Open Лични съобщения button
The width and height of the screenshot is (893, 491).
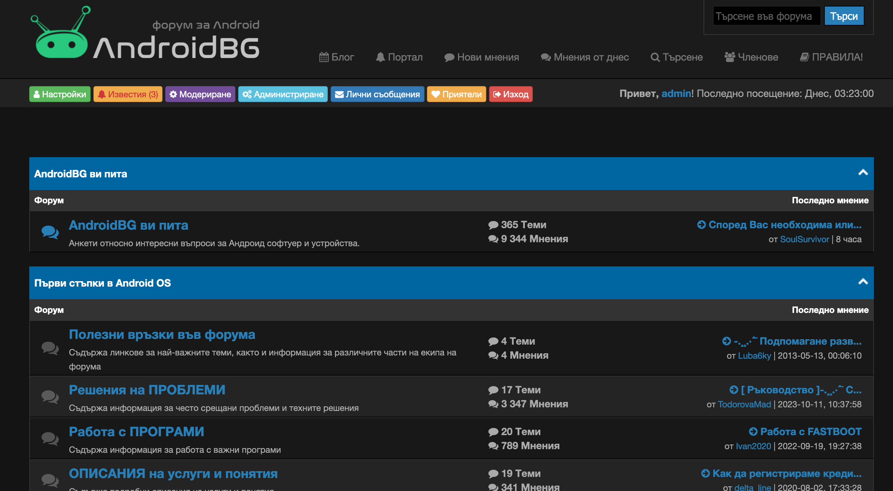[x=377, y=94]
